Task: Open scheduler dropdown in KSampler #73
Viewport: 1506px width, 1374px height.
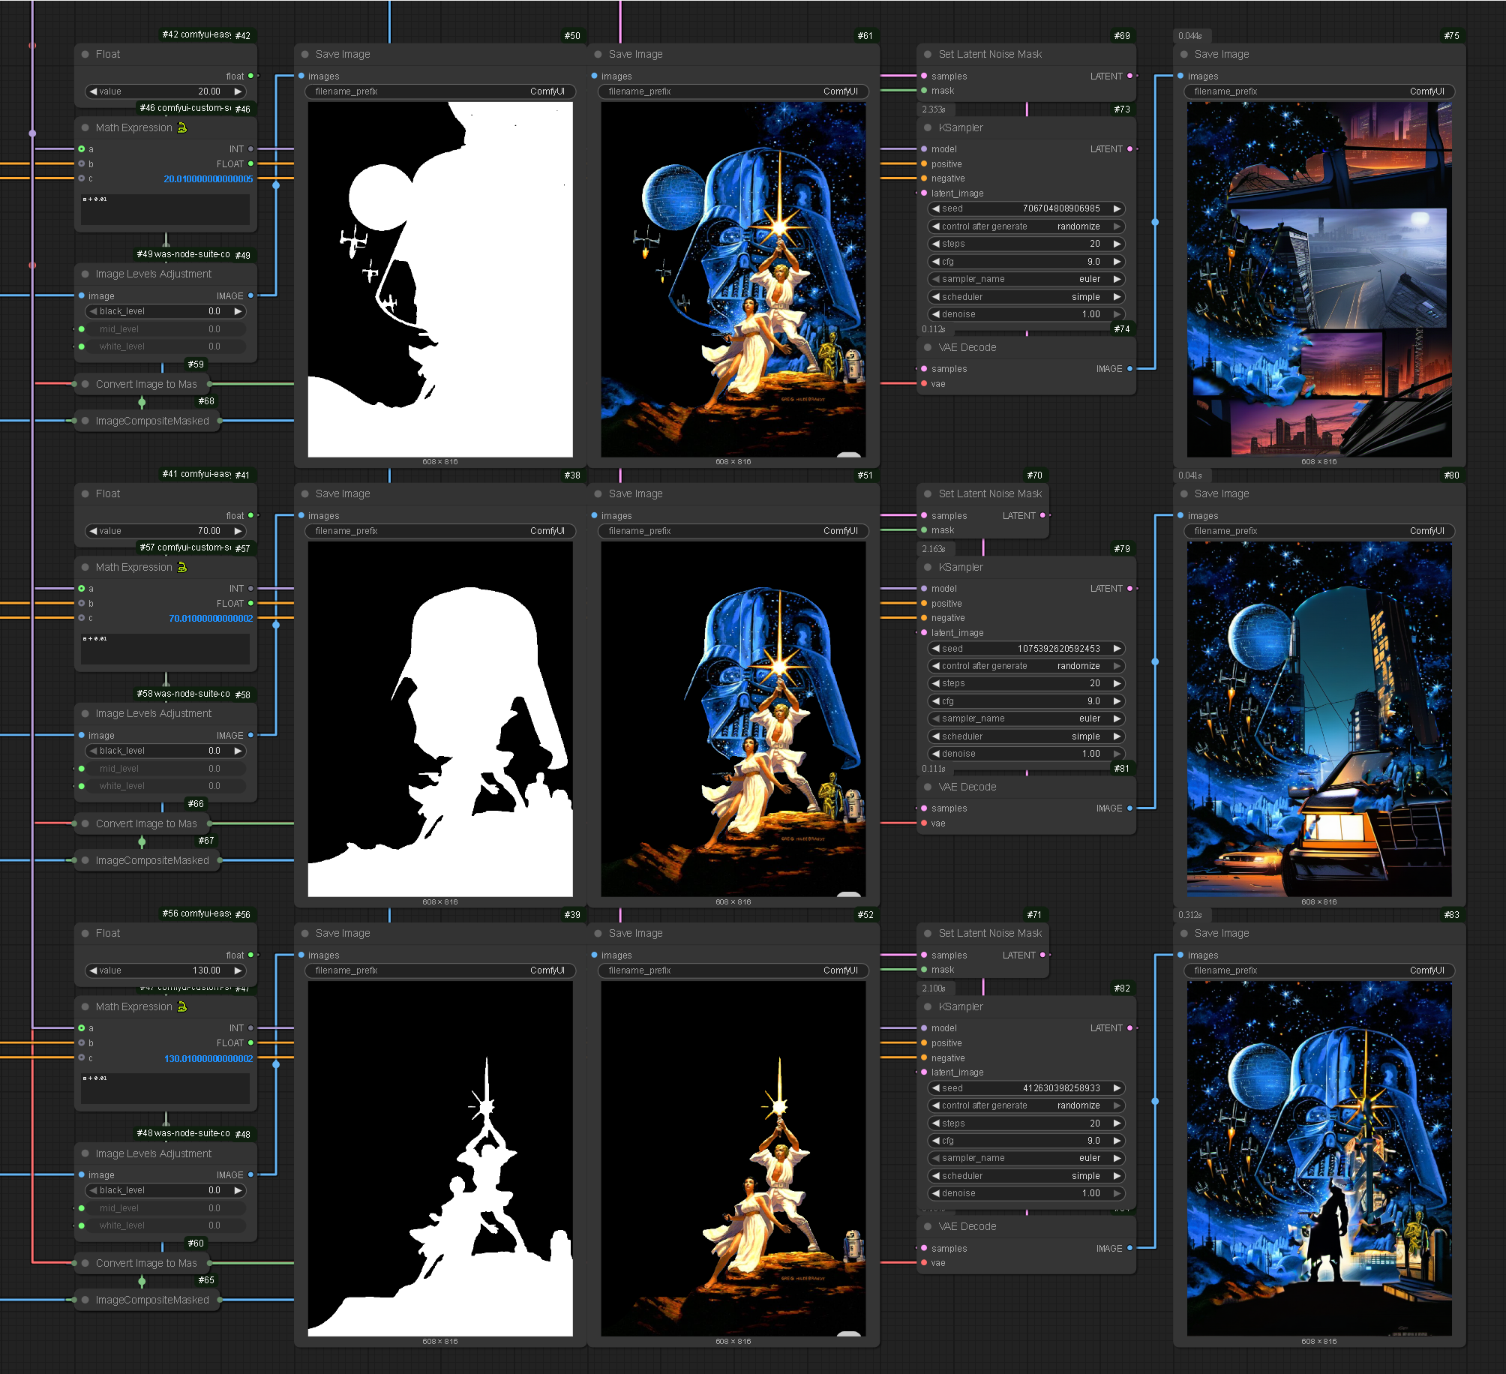Action: click(x=1027, y=297)
